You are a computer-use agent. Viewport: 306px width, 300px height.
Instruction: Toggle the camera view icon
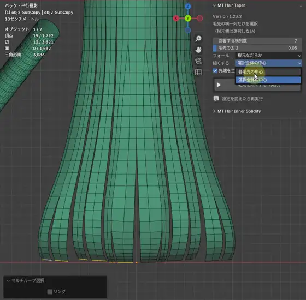(x=198, y=61)
